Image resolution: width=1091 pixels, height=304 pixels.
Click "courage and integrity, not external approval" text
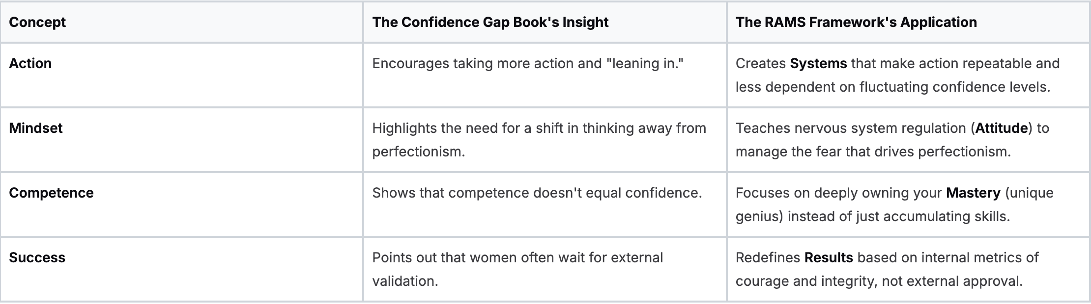click(x=879, y=281)
